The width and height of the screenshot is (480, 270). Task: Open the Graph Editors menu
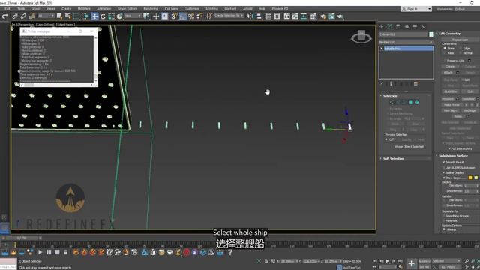(x=127, y=9)
